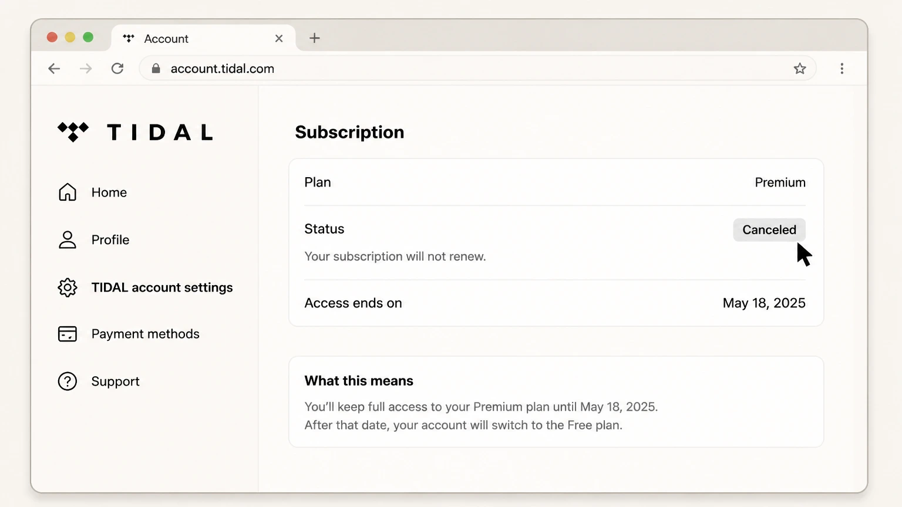The image size is (902, 507).
Task: Click the Payment methods card icon
Action: (x=68, y=334)
